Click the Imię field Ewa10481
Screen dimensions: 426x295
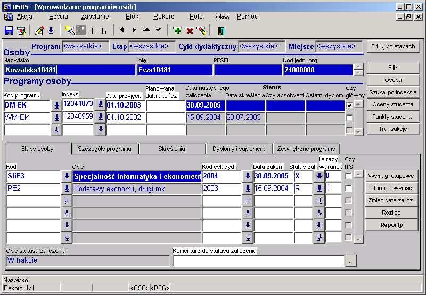(175, 70)
